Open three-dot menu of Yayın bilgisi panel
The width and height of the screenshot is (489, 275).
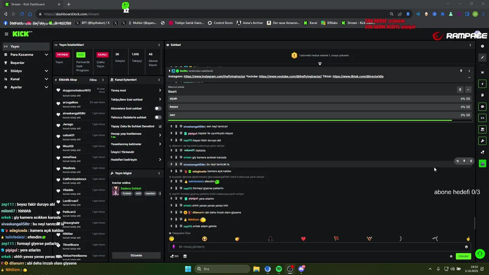[x=159, y=173]
